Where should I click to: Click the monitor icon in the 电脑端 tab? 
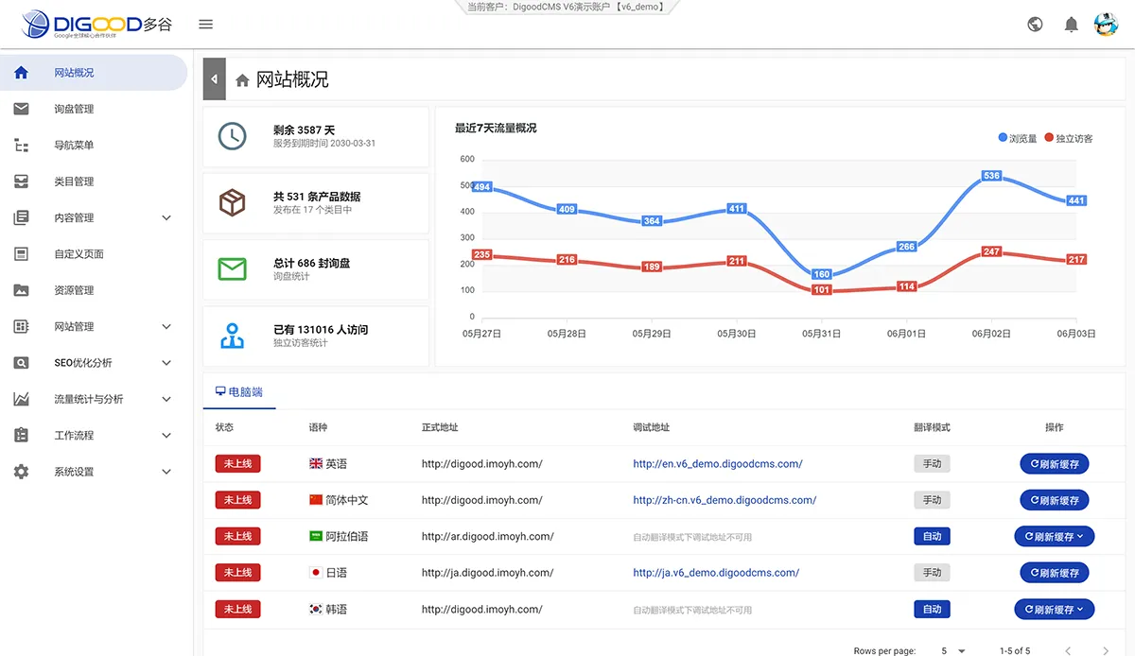pyautogui.click(x=220, y=390)
